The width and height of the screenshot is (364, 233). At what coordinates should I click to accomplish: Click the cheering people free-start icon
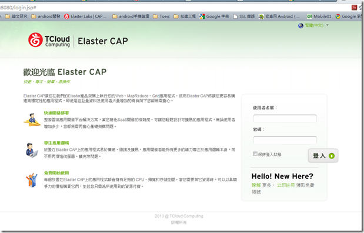[x=32, y=180]
